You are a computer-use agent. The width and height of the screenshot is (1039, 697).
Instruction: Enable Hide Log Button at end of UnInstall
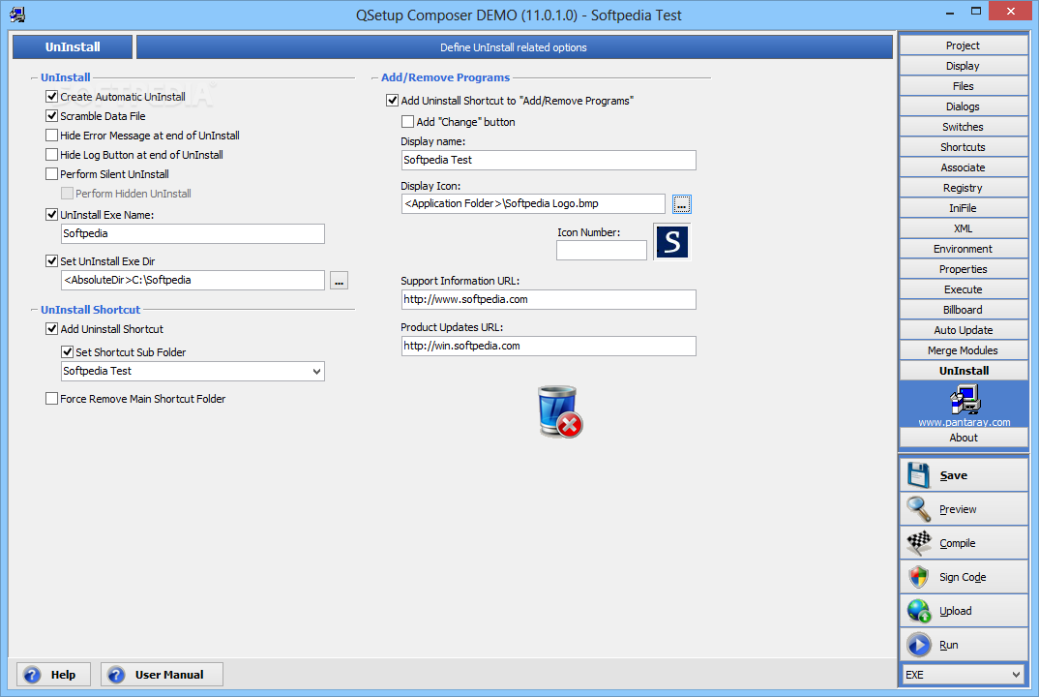(x=51, y=155)
